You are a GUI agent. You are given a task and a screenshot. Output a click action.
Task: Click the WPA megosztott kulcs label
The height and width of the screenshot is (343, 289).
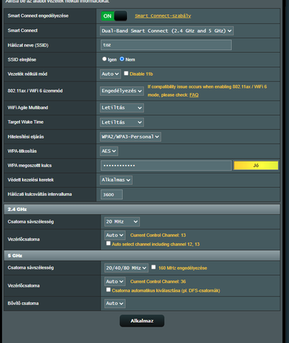(29, 166)
